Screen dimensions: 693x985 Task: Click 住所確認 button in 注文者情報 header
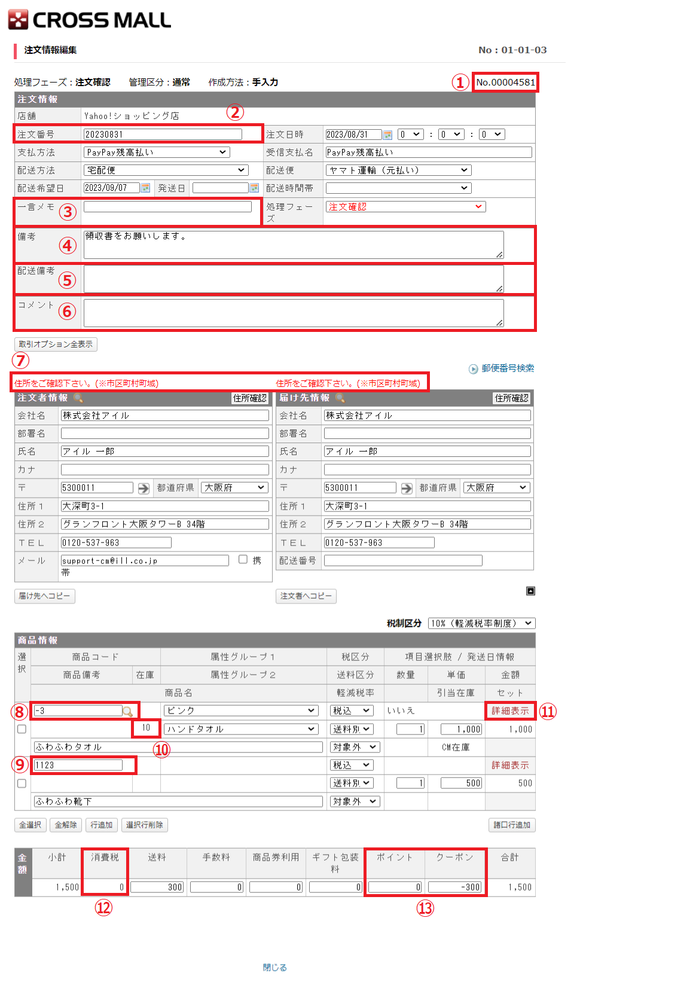[x=250, y=398]
